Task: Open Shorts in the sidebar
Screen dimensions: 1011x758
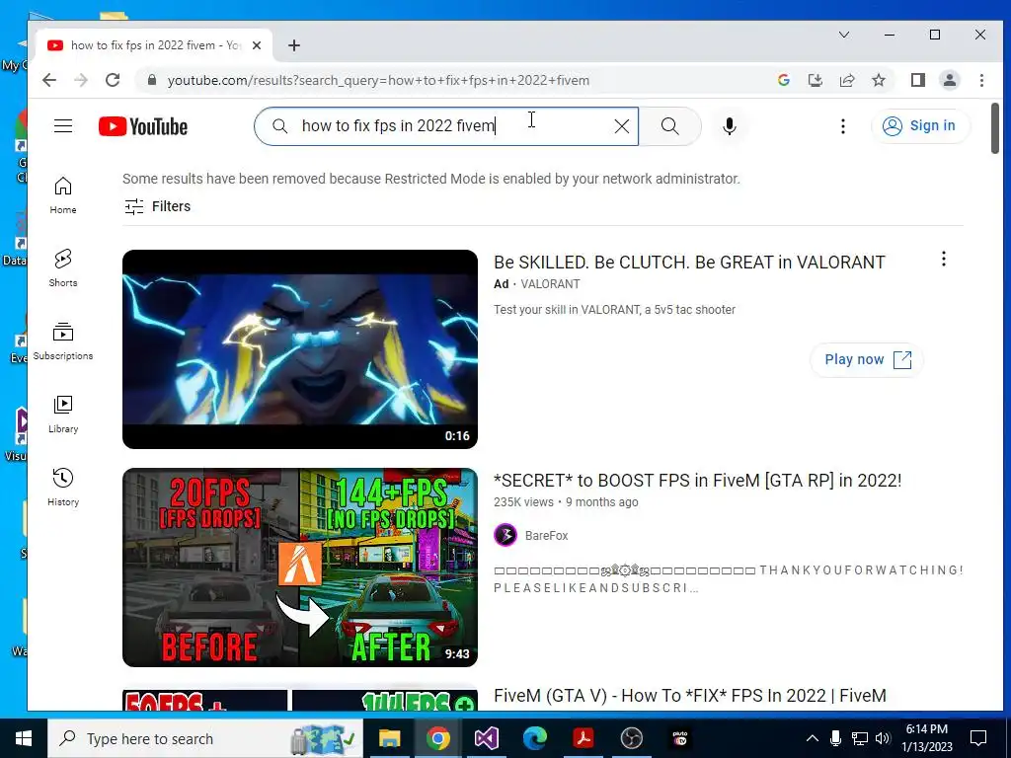Action: [63, 268]
